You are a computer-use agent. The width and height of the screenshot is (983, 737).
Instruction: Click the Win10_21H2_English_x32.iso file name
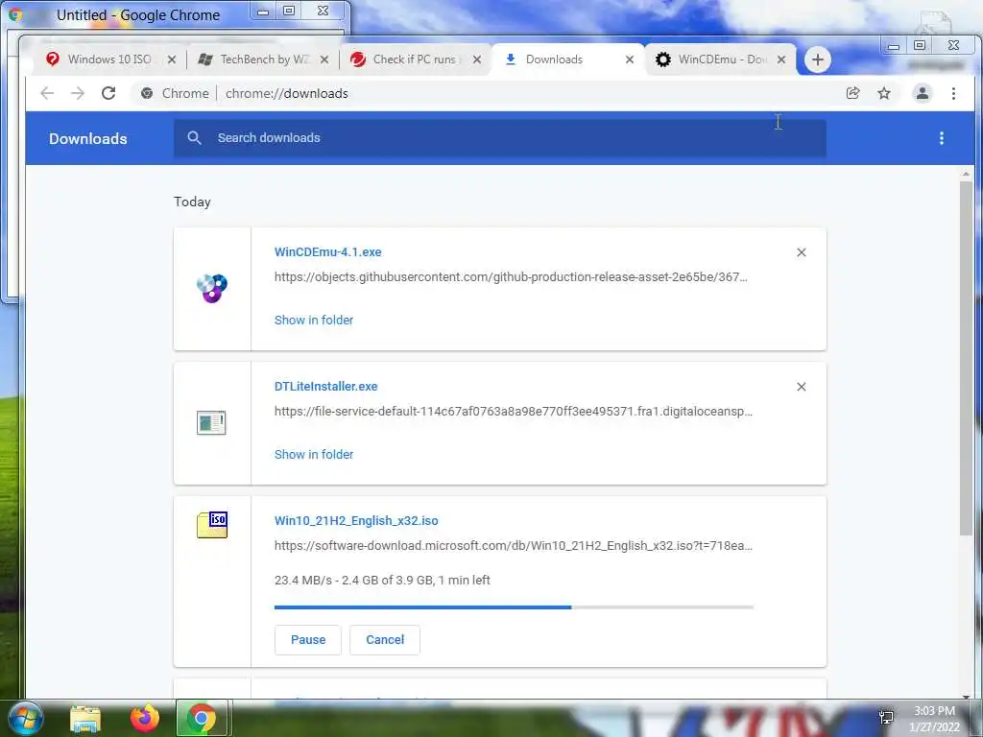pyautogui.click(x=356, y=521)
